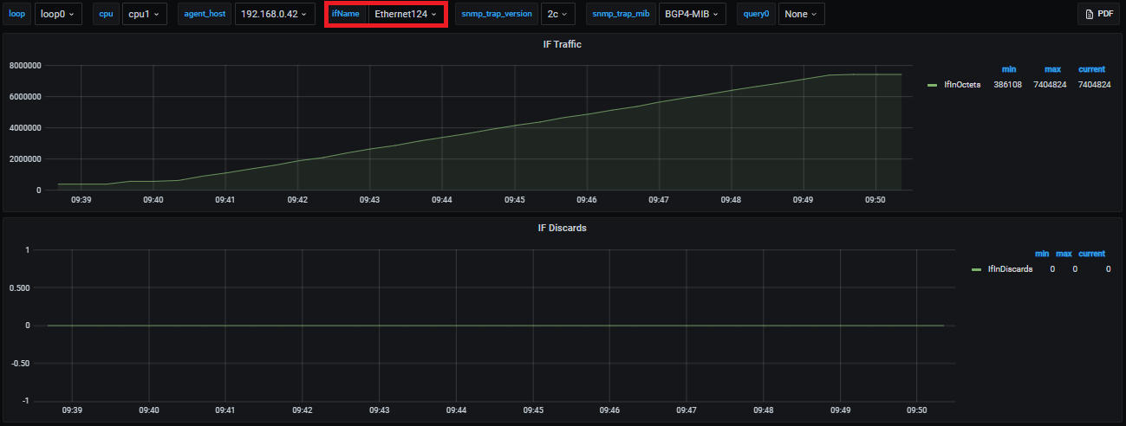Open the query0 None dropdown
This screenshot has width=1126, height=426.
pyautogui.click(x=801, y=14)
